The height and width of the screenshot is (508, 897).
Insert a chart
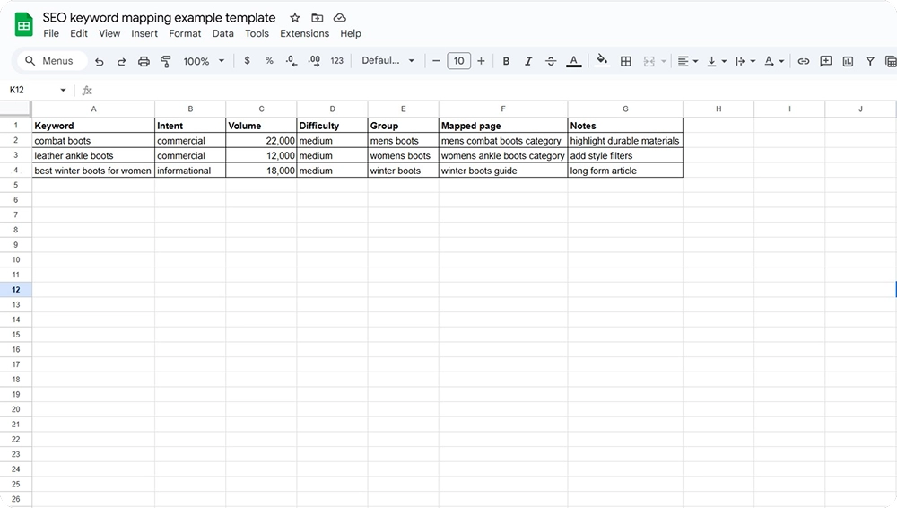pyautogui.click(x=848, y=61)
